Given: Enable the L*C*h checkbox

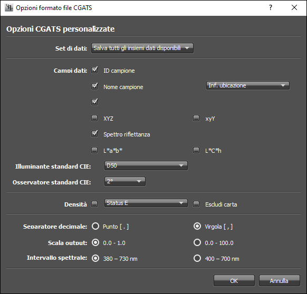Looking at the screenshot, I should pos(196,150).
